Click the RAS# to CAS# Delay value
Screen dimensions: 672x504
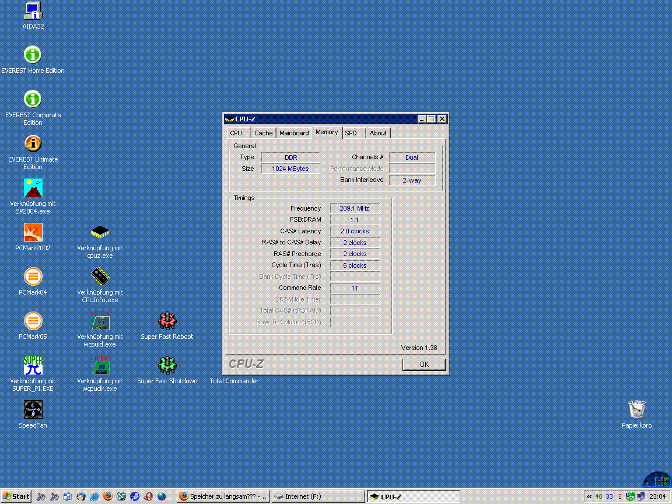(x=355, y=243)
